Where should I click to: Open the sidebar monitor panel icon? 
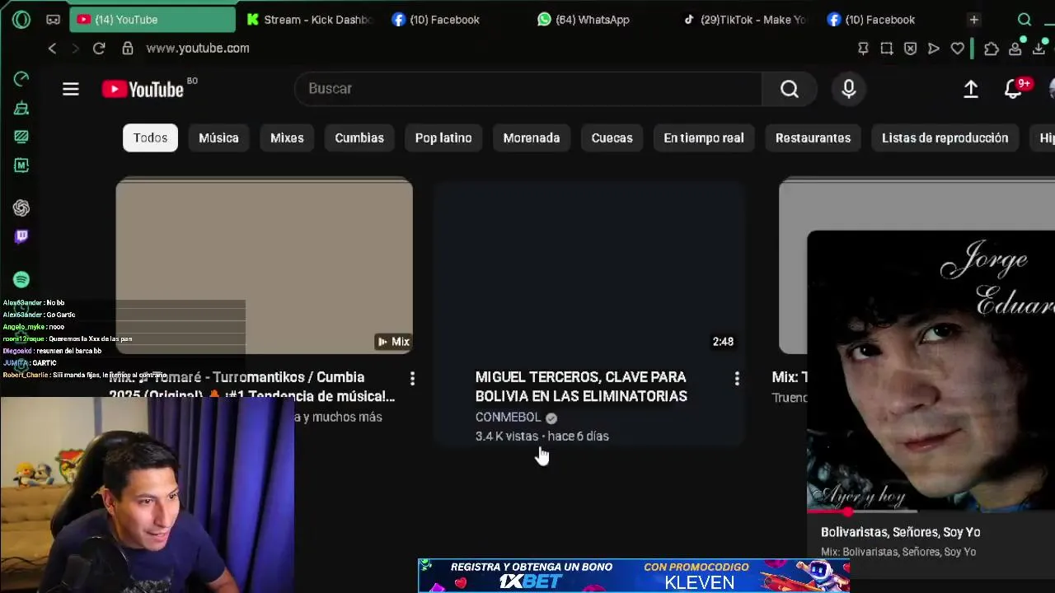[21, 137]
